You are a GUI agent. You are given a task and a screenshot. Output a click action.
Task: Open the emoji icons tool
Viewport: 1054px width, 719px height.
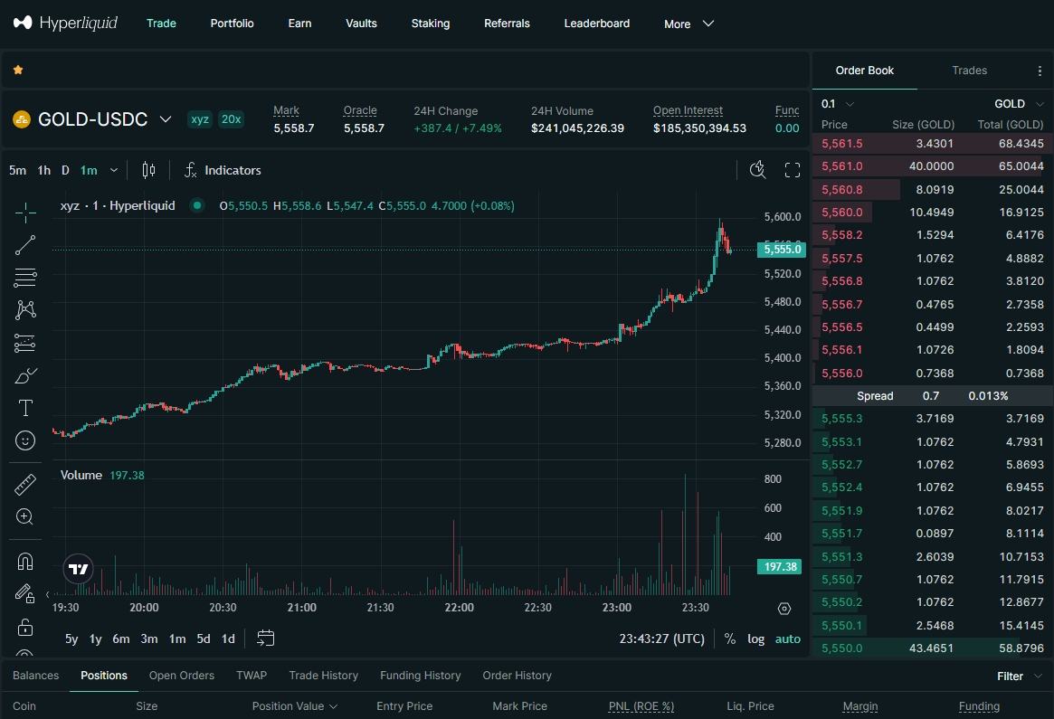24,440
